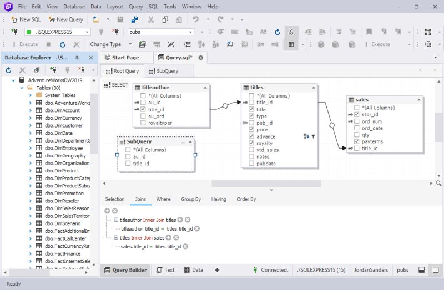Click the SQL check syntax icon
The image size is (444, 290).
click(x=291, y=32)
